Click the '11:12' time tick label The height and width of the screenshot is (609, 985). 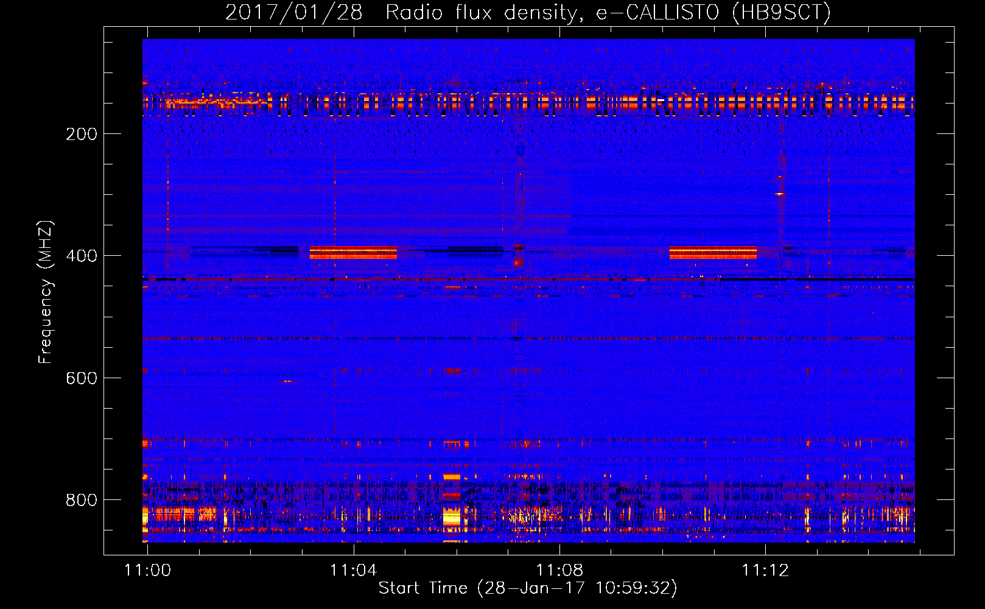click(765, 570)
